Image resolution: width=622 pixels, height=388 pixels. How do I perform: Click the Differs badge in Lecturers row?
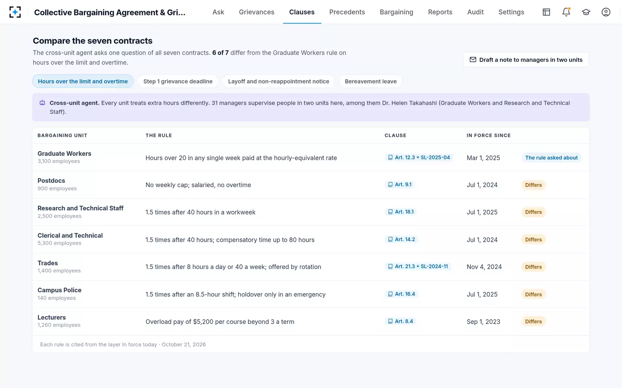click(533, 322)
